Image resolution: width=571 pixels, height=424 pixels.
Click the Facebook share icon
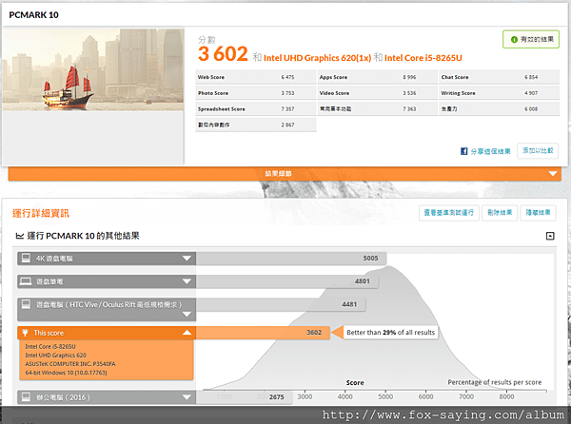pos(463,151)
